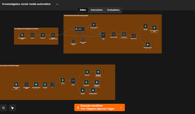The height and width of the screenshot is (114, 195).
Task: Select the Request Revision Google Sheets node
Action: pos(86,82)
